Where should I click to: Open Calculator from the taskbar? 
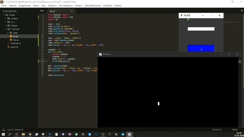[56, 134]
